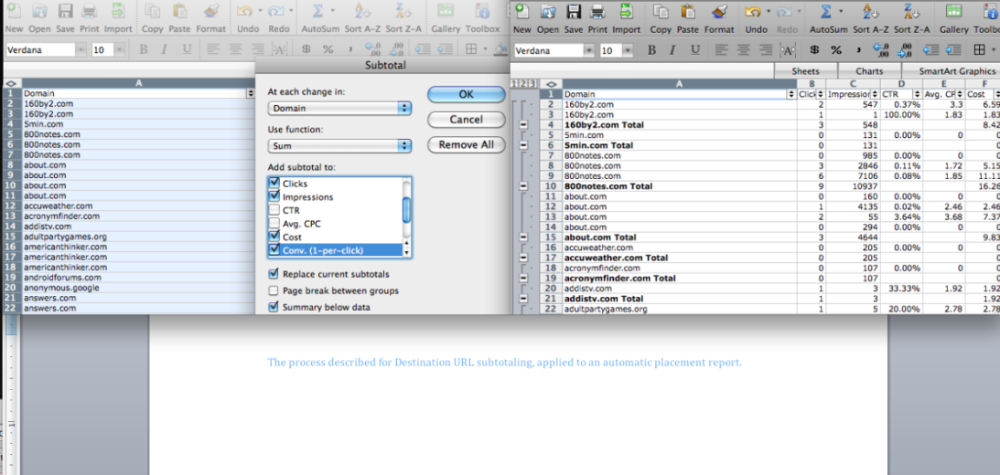This screenshot has height=475, width=1000.
Task: Open Verdana font dropdown in left window
Action: (81, 49)
